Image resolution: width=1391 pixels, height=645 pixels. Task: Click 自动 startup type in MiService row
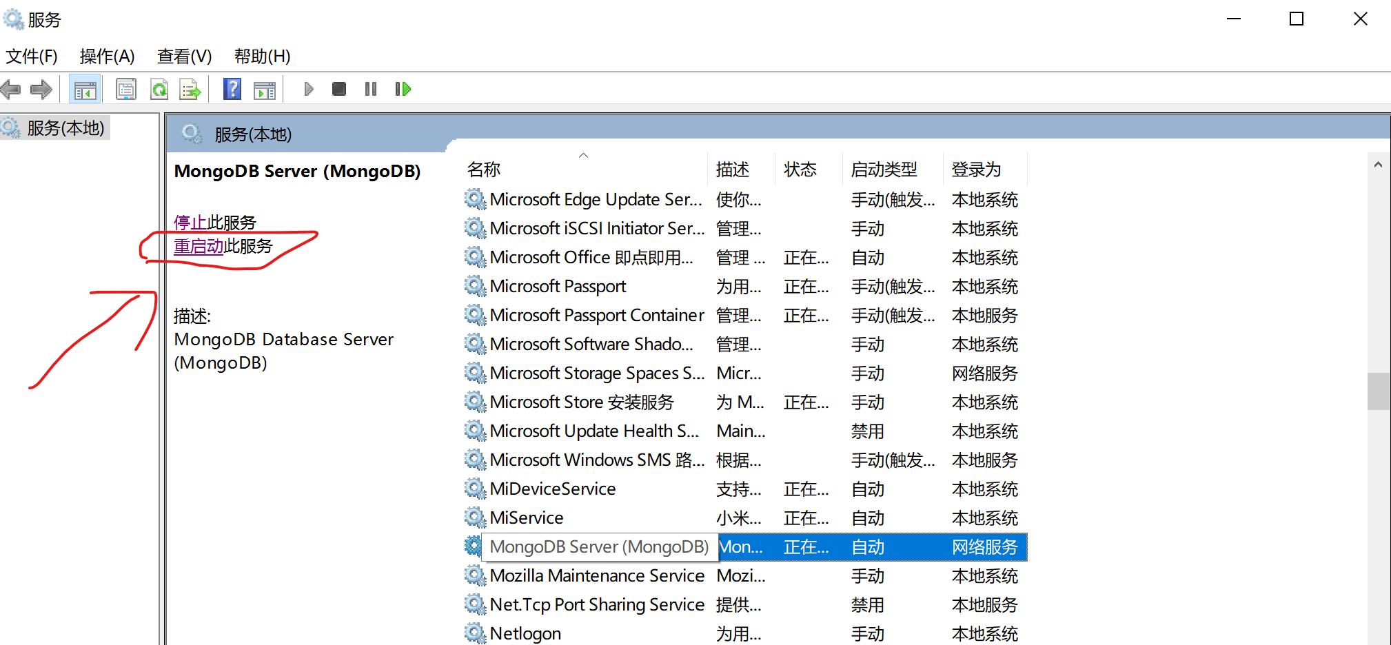pos(868,518)
